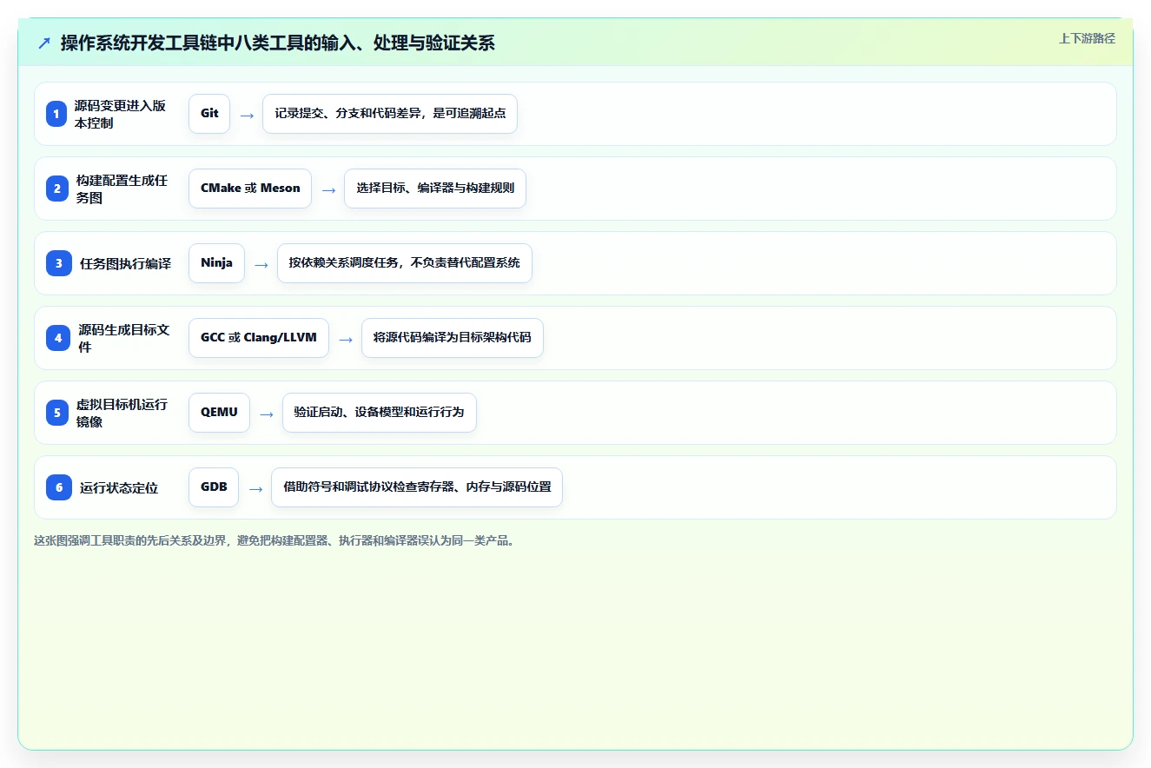Click 记录提交、分支和代码差异，是可追溯起点 box

(390, 114)
